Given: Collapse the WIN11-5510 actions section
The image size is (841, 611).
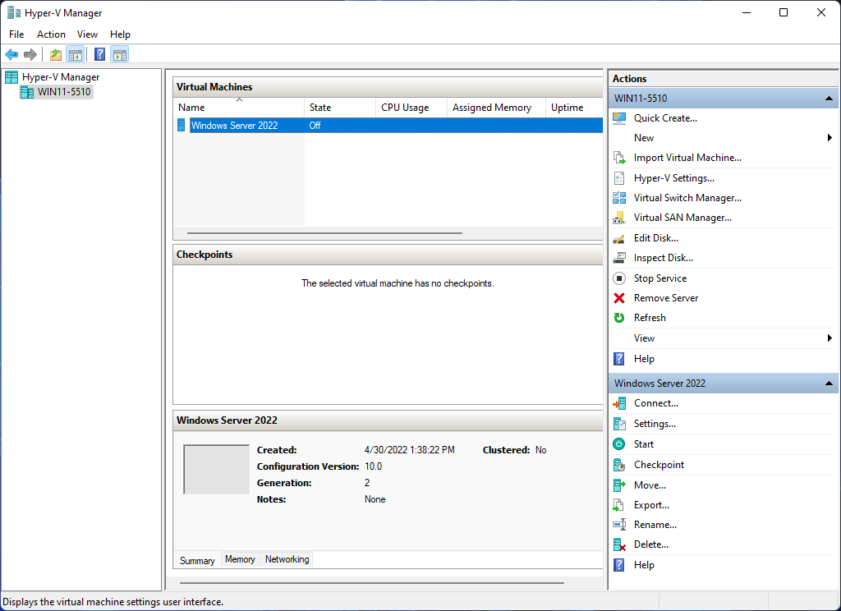Looking at the screenshot, I should point(829,99).
